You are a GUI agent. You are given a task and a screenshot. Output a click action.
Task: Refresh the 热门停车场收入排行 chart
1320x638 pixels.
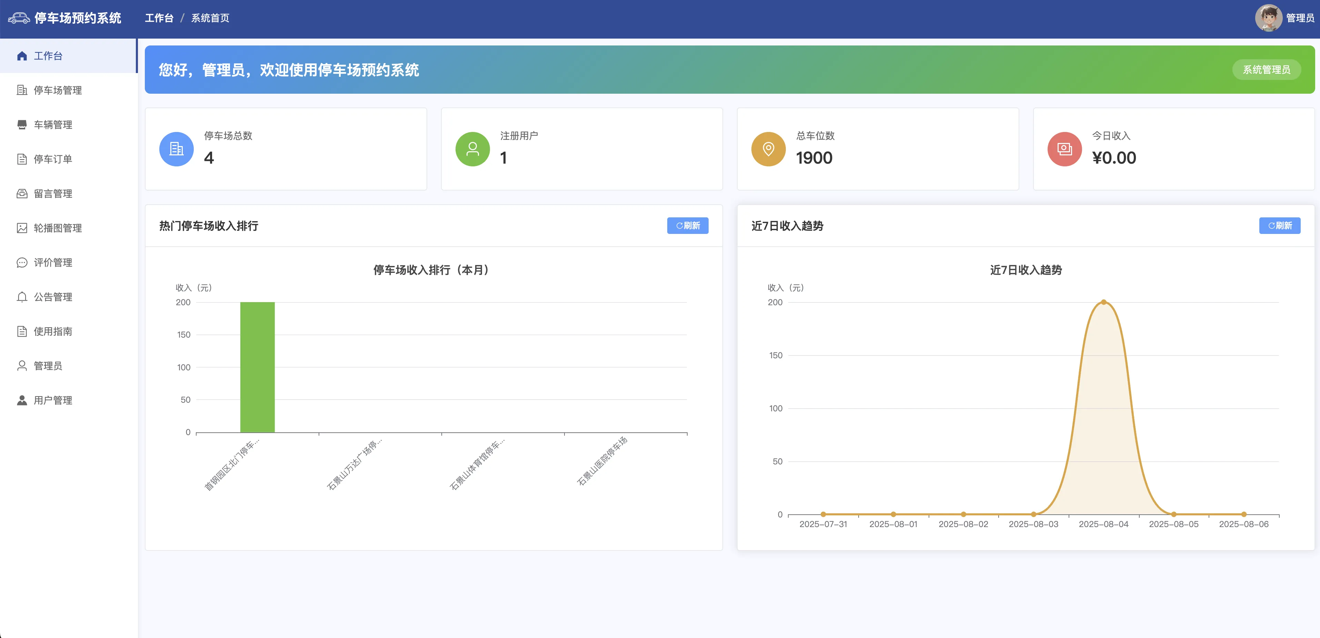pyautogui.click(x=687, y=225)
